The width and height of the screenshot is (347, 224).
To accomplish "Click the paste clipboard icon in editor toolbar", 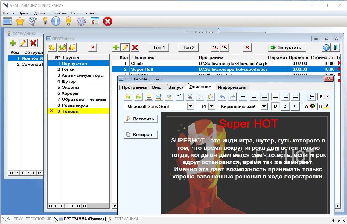I will 211,97.
